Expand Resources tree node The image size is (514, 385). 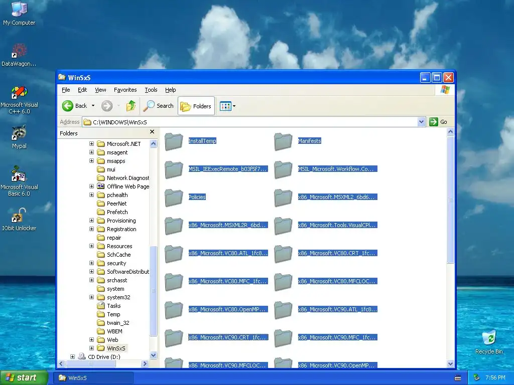point(91,246)
